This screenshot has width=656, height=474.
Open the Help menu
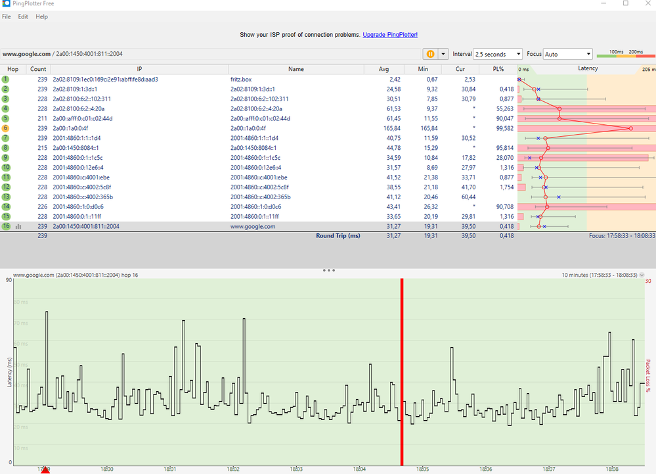pos(41,16)
